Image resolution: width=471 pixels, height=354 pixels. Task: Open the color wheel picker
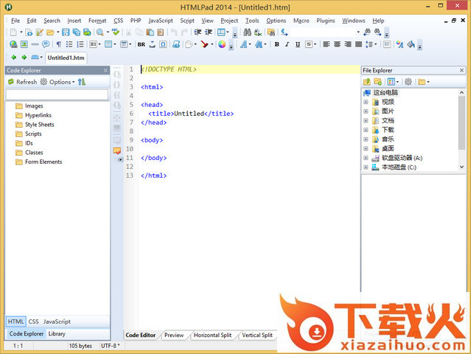pos(222,44)
